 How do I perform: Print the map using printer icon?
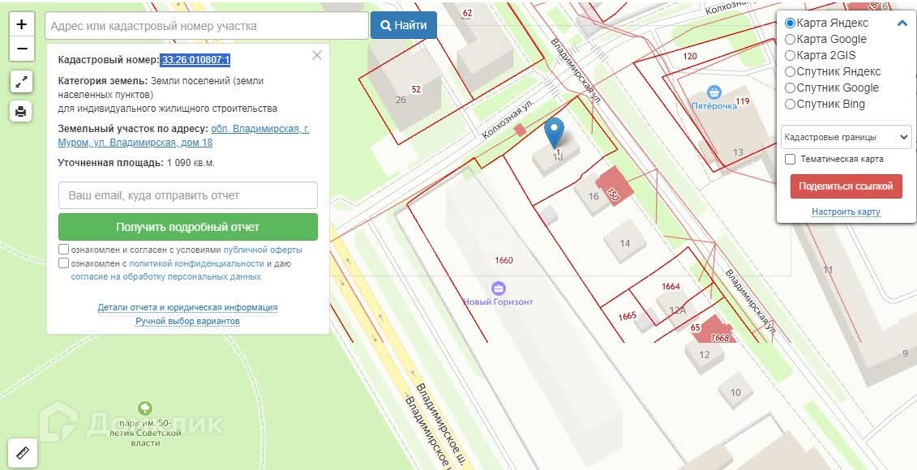[x=21, y=111]
